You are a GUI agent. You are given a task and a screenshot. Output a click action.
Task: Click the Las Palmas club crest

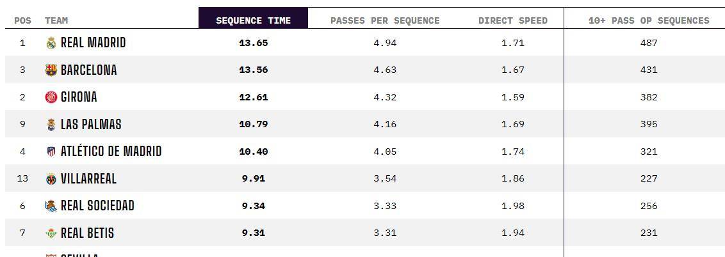coord(51,125)
